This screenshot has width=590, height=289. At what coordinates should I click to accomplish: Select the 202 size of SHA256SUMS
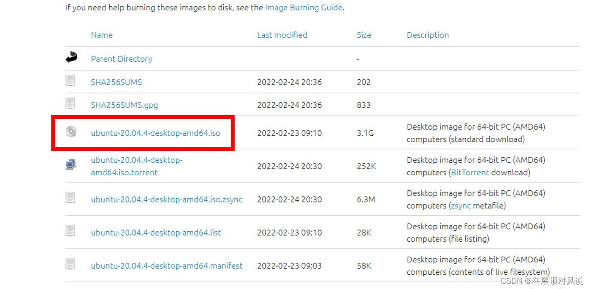[x=364, y=82]
